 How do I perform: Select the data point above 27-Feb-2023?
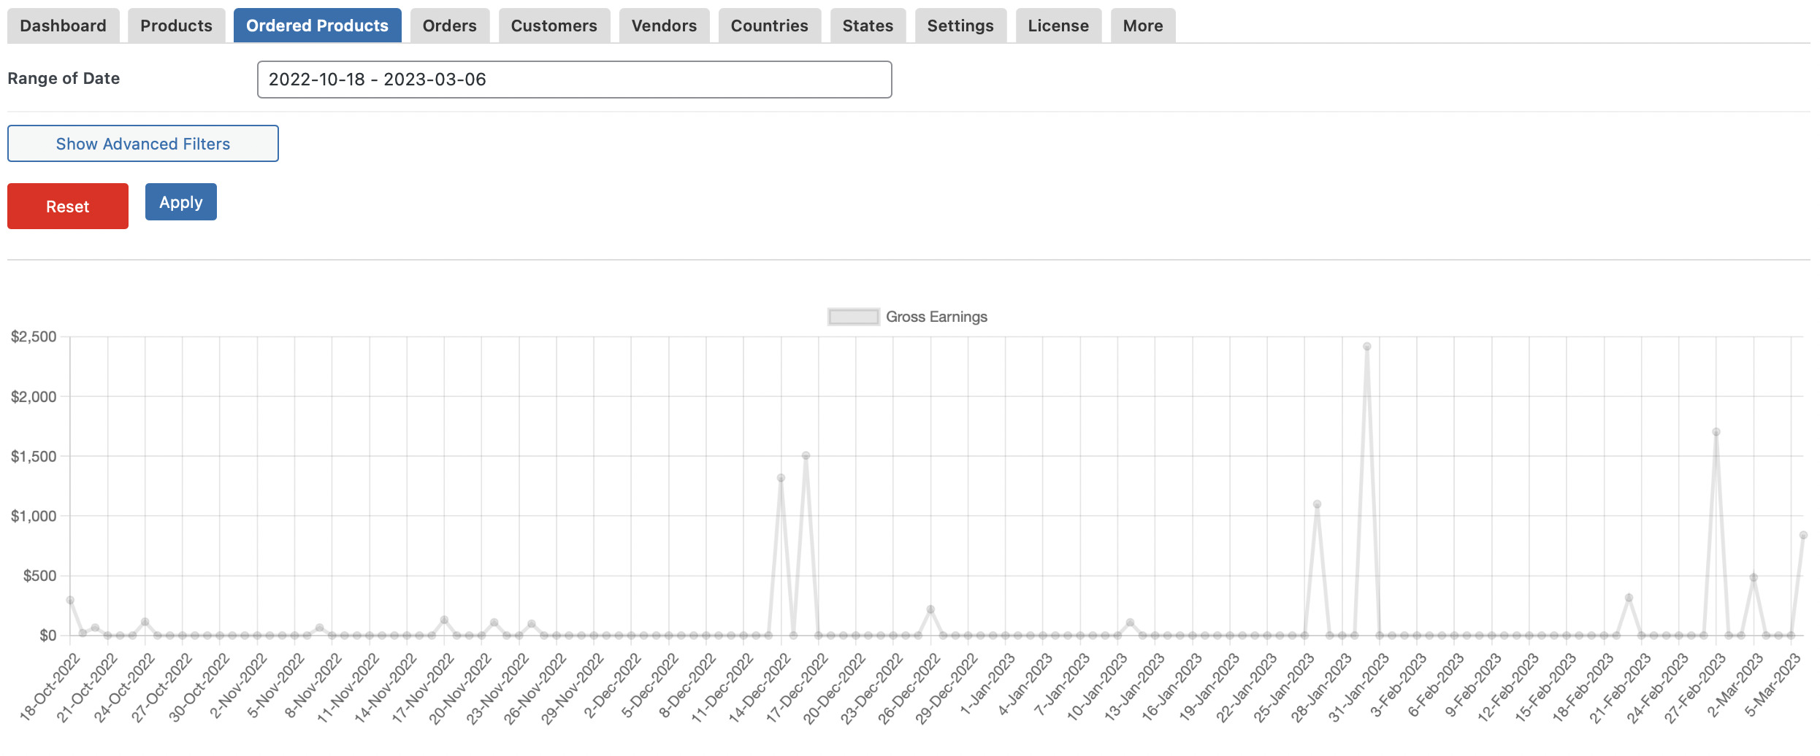[x=1716, y=432]
